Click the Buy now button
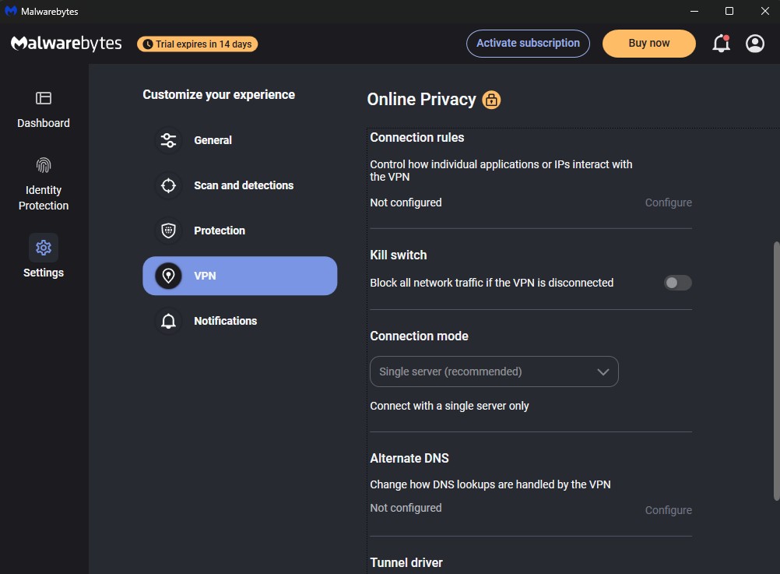The image size is (780, 574). click(x=648, y=44)
